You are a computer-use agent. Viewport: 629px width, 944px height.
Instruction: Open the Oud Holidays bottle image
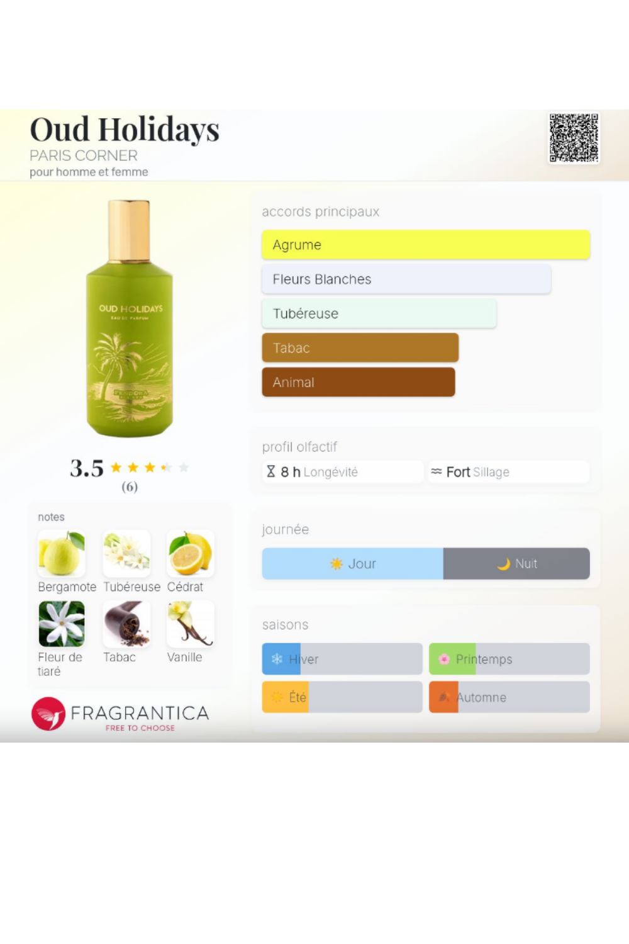pos(130,318)
